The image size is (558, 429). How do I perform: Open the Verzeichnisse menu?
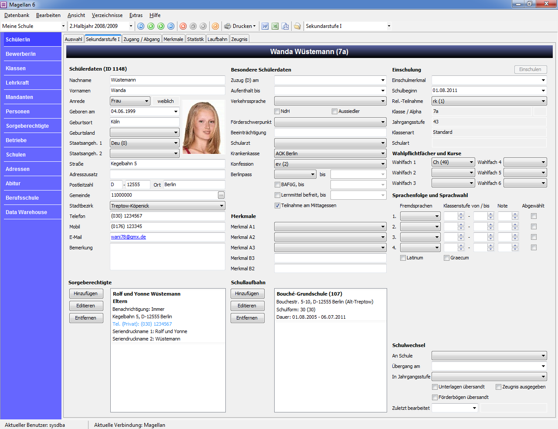click(107, 15)
